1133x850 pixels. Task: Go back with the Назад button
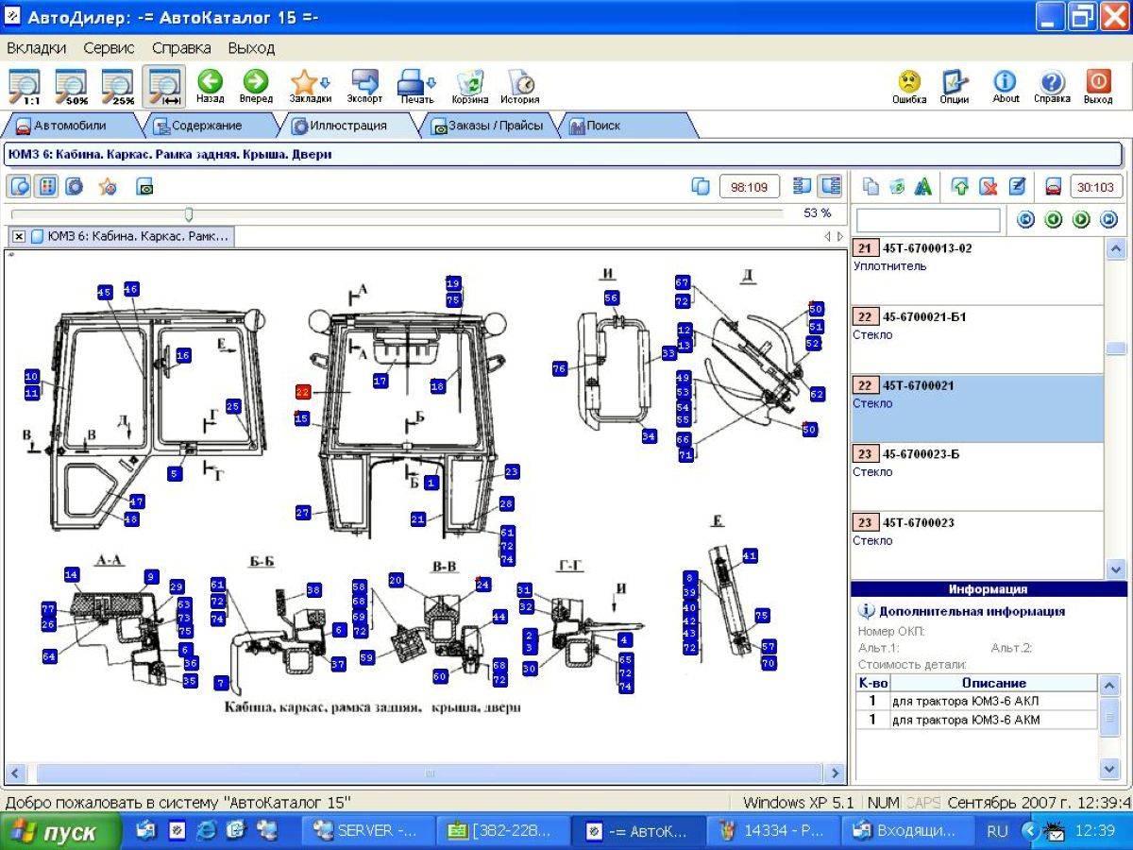point(210,86)
